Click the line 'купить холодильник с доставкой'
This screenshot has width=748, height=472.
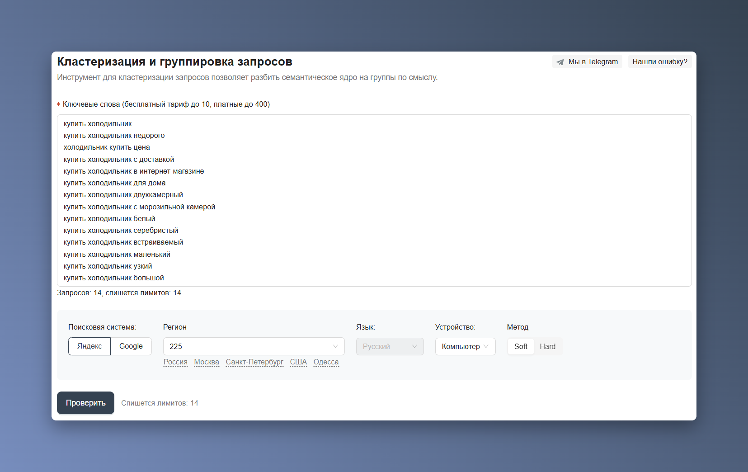[118, 160]
